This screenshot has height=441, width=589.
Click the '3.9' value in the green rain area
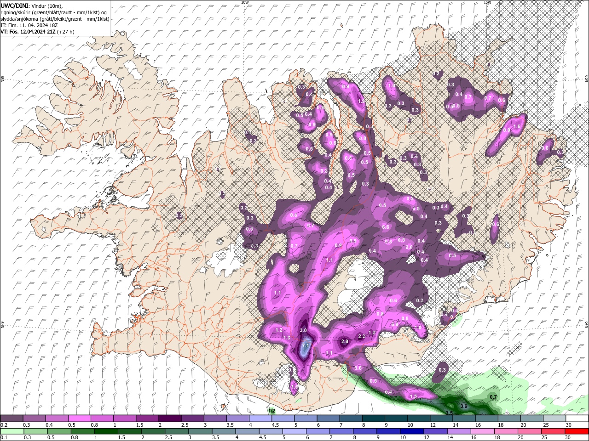pos(464,406)
